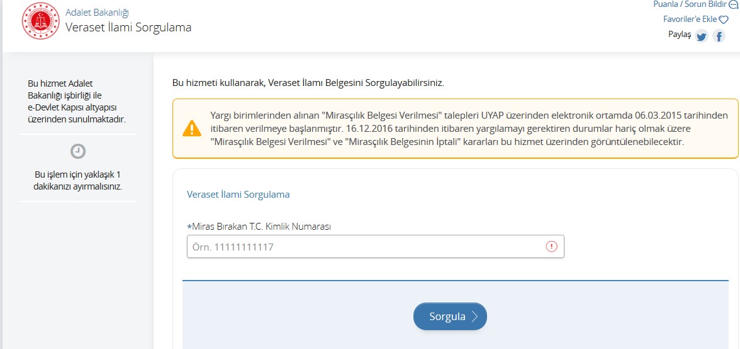This screenshot has width=740, height=349.
Task: Click the Veraset İlamı Sorgulama page title
Action: point(128,28)
